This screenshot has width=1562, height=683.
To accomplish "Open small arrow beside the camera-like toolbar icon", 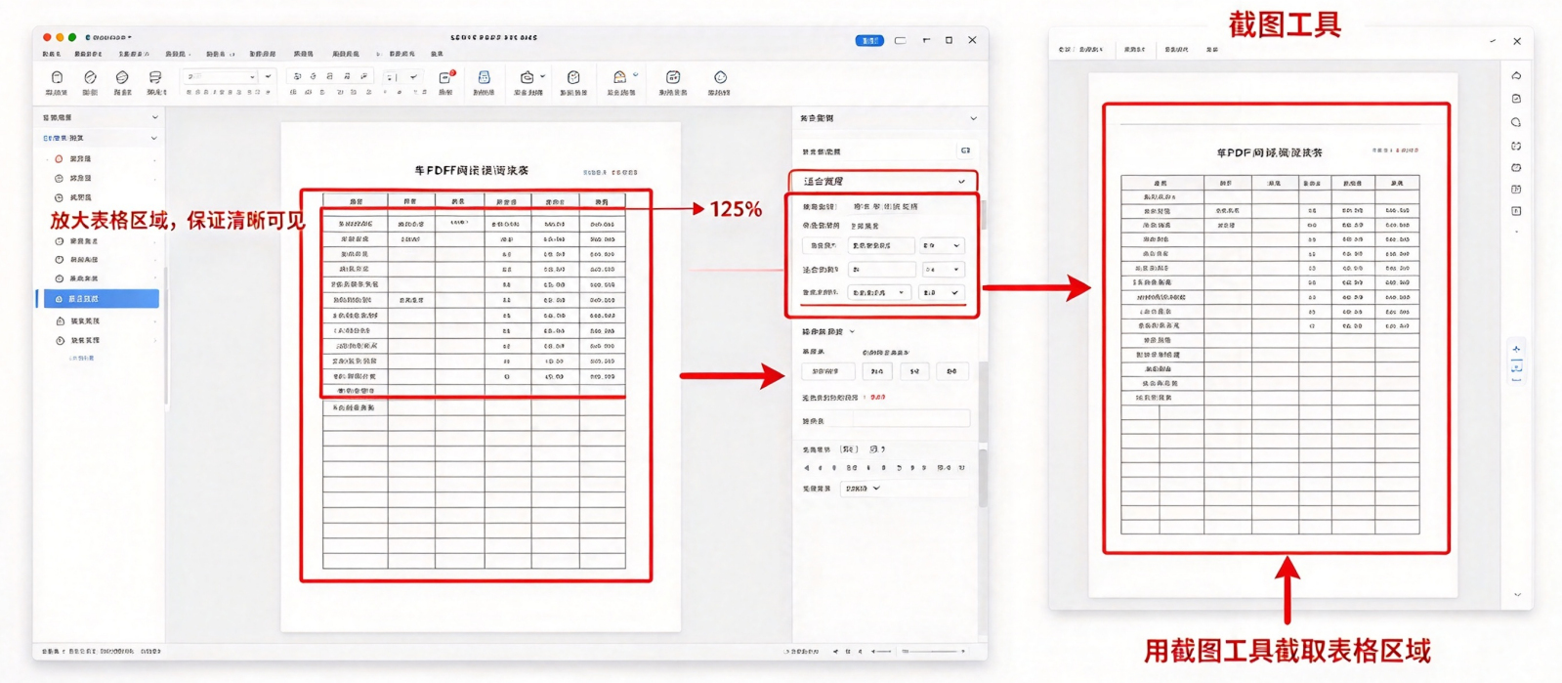I will click(x=542, y=76).
